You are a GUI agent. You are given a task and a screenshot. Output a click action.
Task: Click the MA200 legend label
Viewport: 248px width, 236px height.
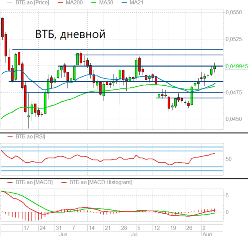[74, 2]
